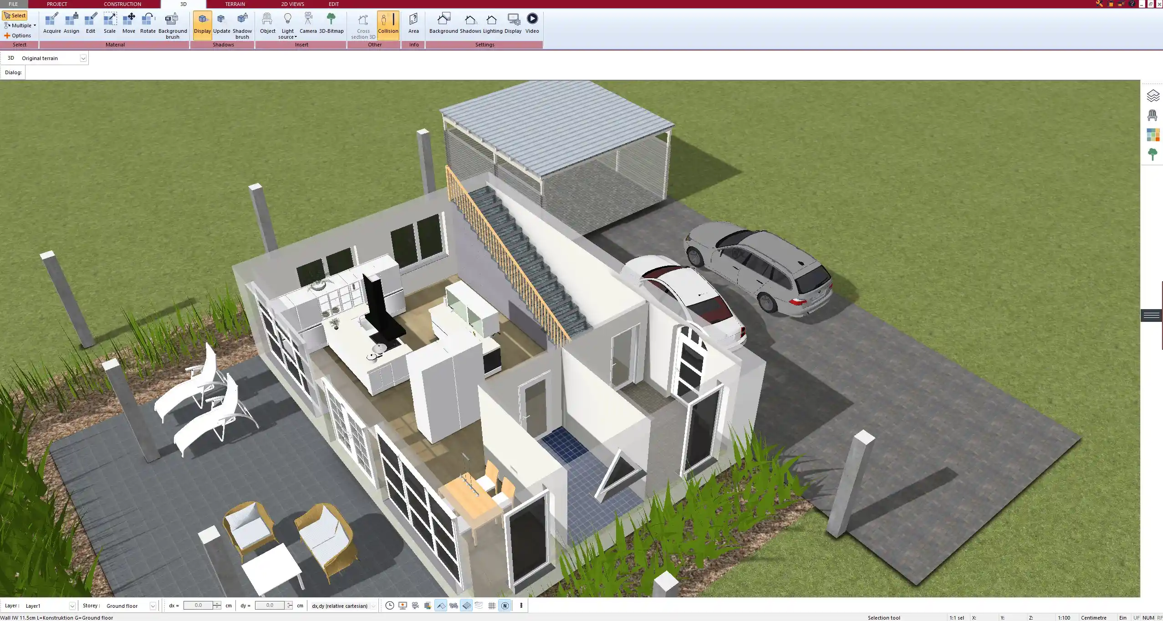Toggle the floor slab display button
This screenshot has width=1163, height=621.
(466, 606)
